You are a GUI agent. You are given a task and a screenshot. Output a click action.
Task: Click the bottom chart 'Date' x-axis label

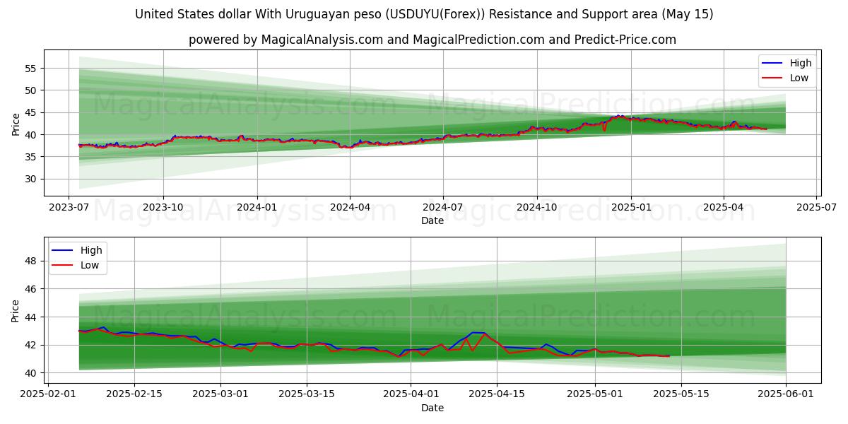(x=432, y=408)
